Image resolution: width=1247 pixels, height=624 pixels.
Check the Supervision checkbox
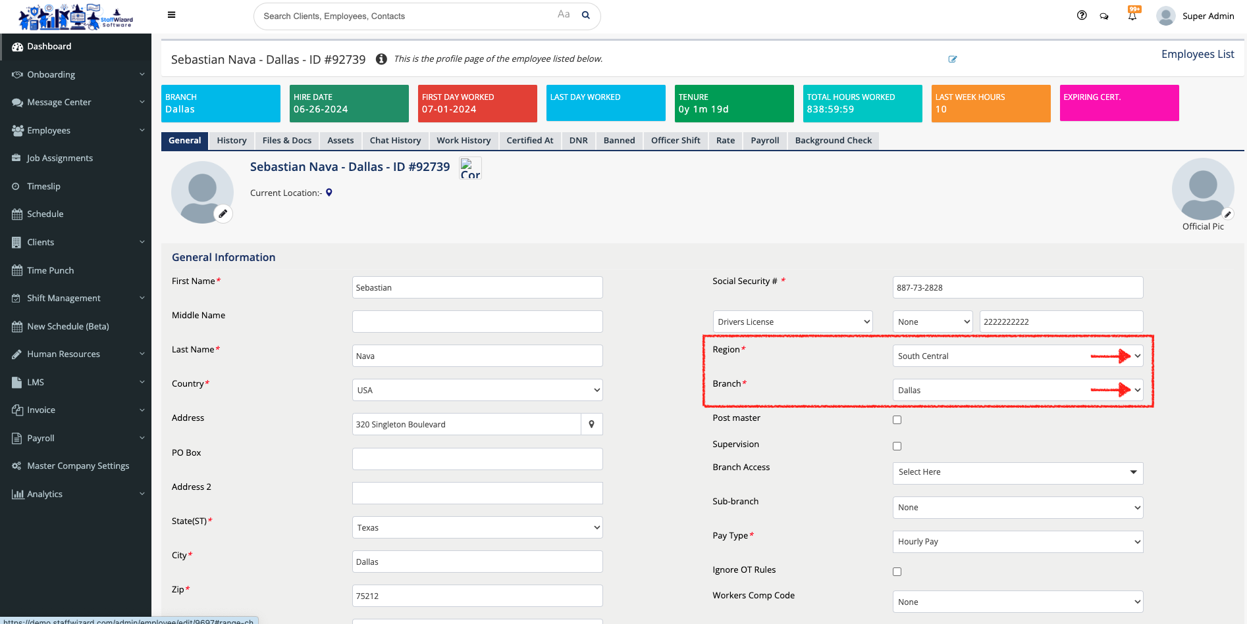pyautogui.click(x=897, y=446)
